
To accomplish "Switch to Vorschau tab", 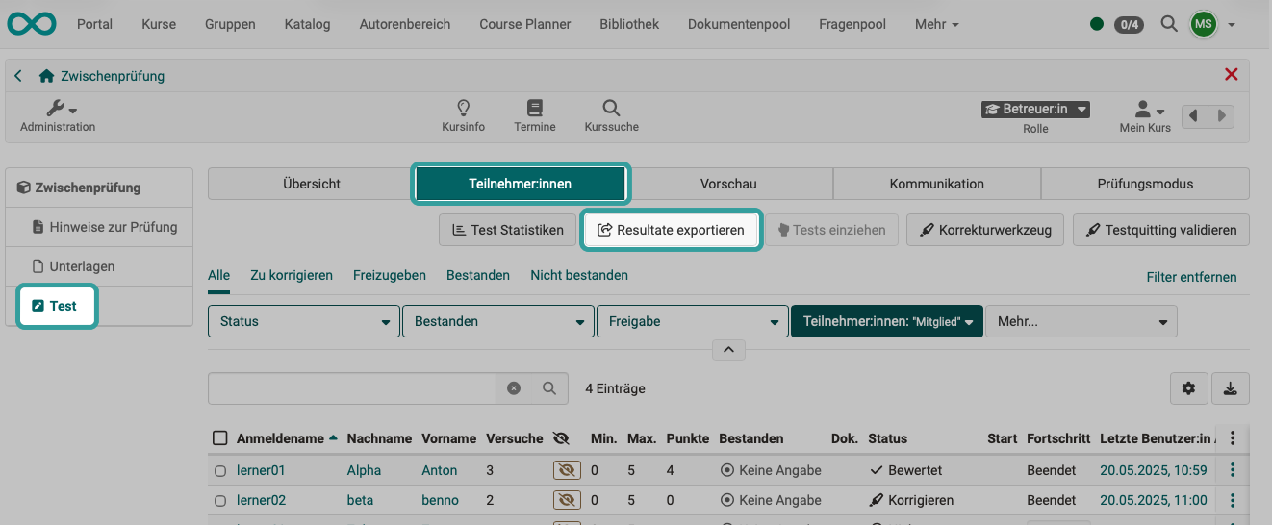I will point(728,184).
